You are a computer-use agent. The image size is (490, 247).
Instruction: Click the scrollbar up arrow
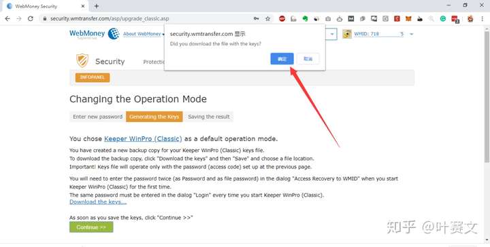487,28
